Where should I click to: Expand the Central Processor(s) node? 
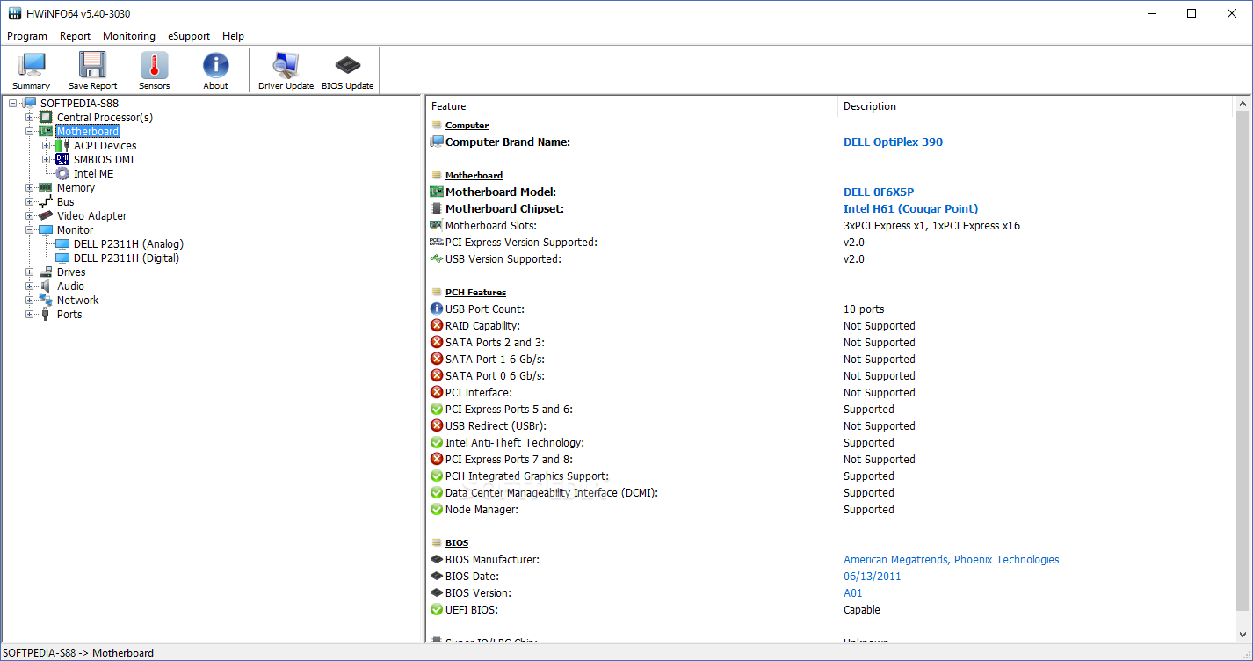click(x=29, y=118)
